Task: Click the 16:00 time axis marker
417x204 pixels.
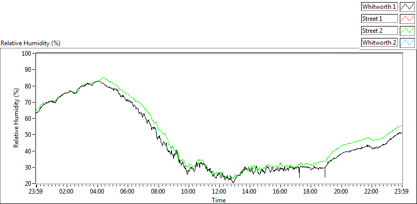Action: click(280, 192)
